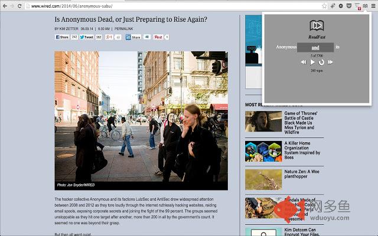378x236 pixels.
Task: Open the Pocket extension icon
Action: pyautogui.click(x=349, y=6)
